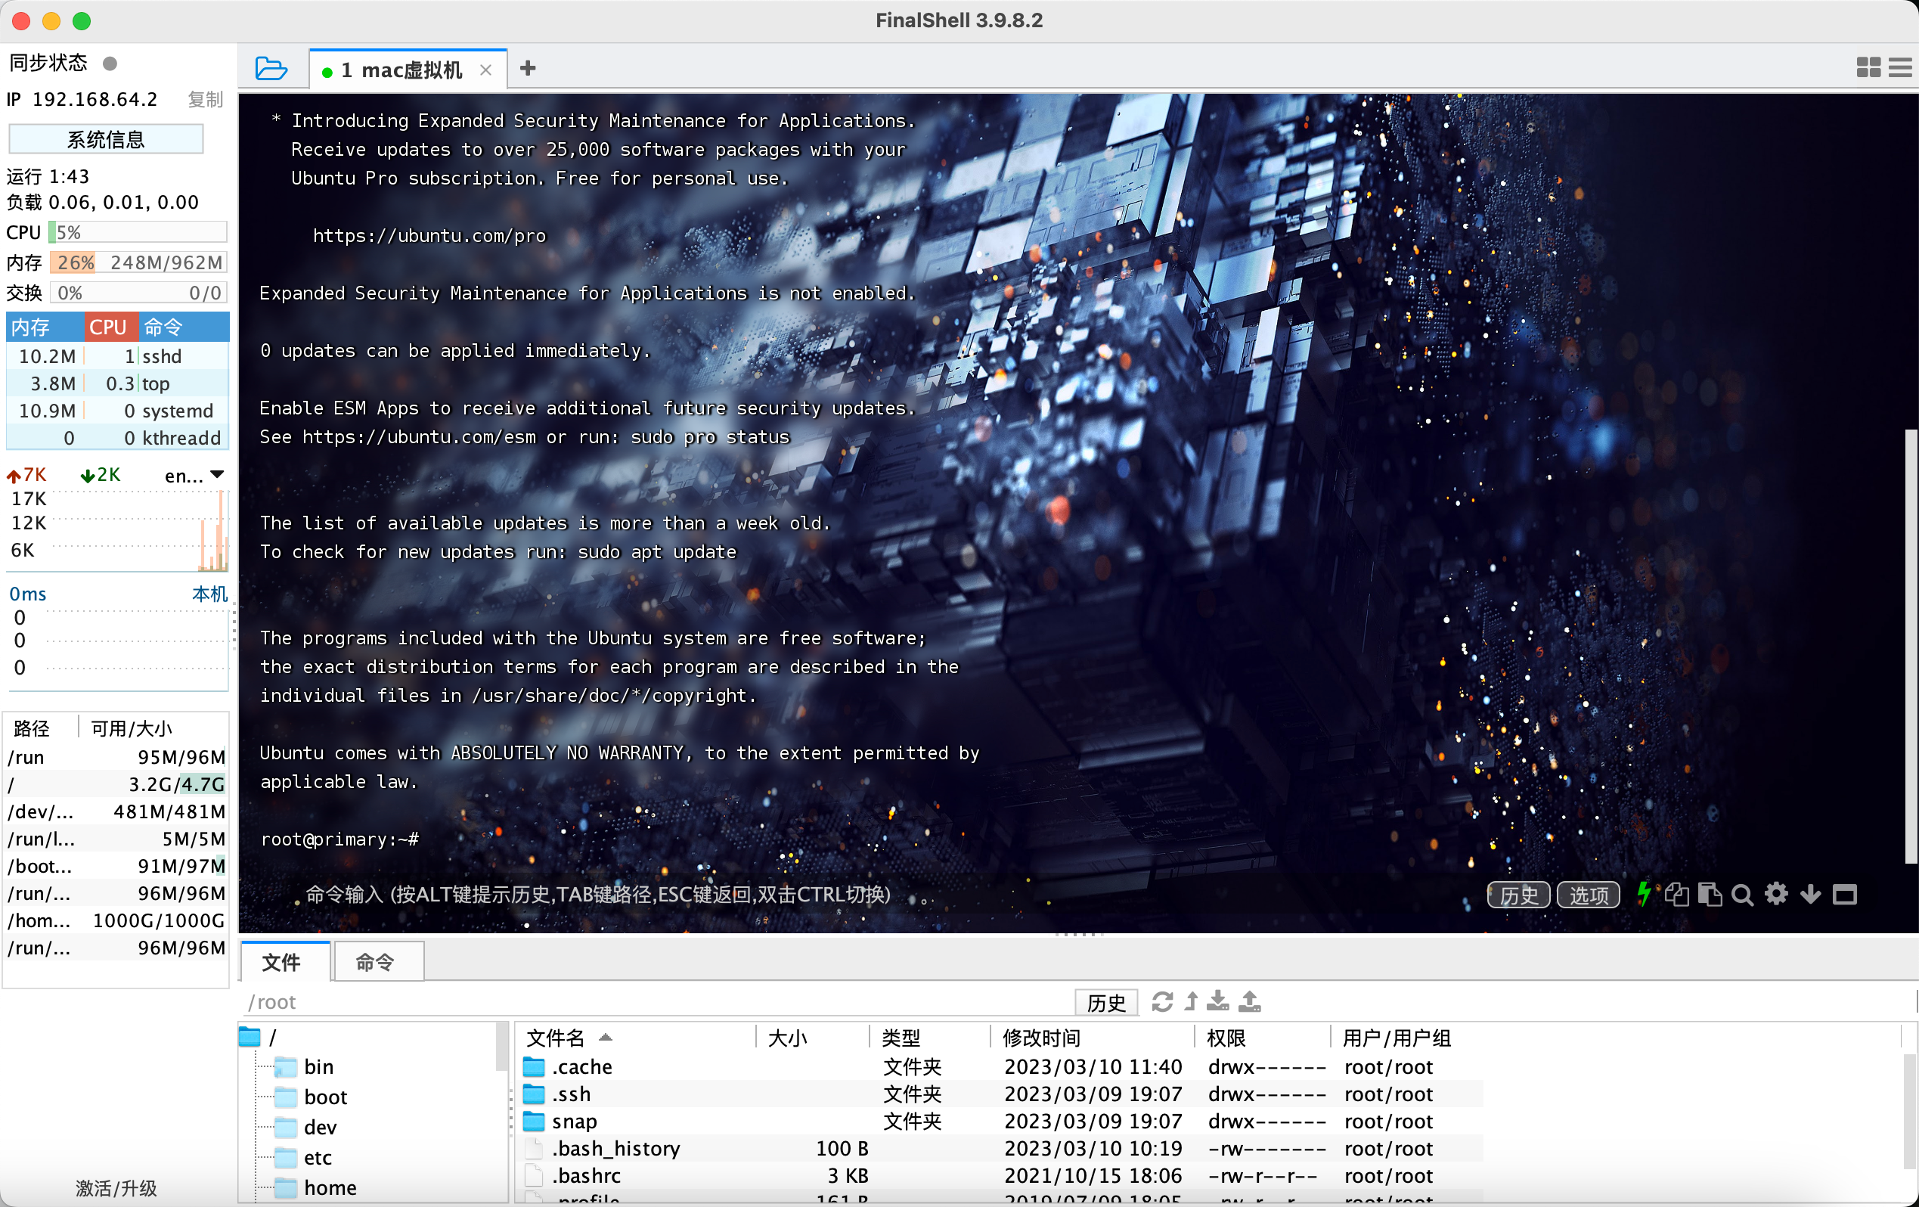The image size is (1919, 1207).
Task: Sort by 大小 column header
Action: 811,1037
